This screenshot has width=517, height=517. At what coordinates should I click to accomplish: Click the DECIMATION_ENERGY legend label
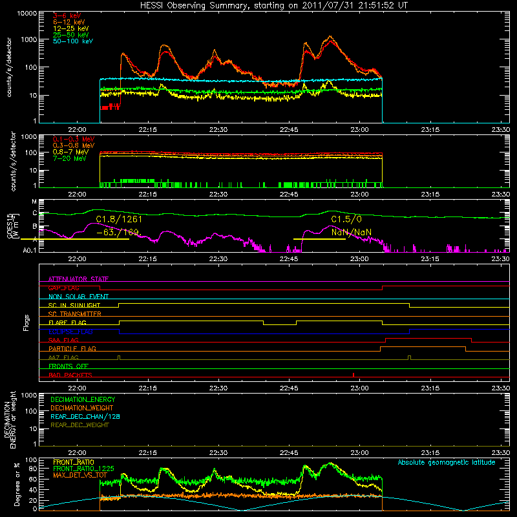coord(83,399)
